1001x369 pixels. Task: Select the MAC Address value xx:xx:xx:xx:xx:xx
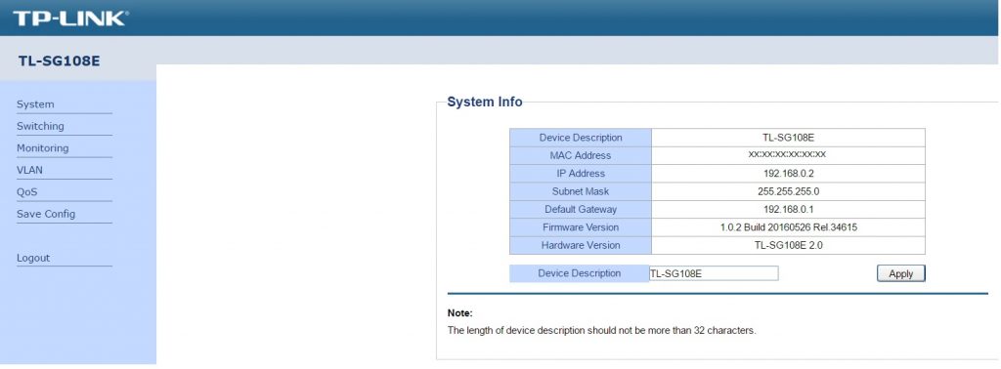[x=788, y=155]
